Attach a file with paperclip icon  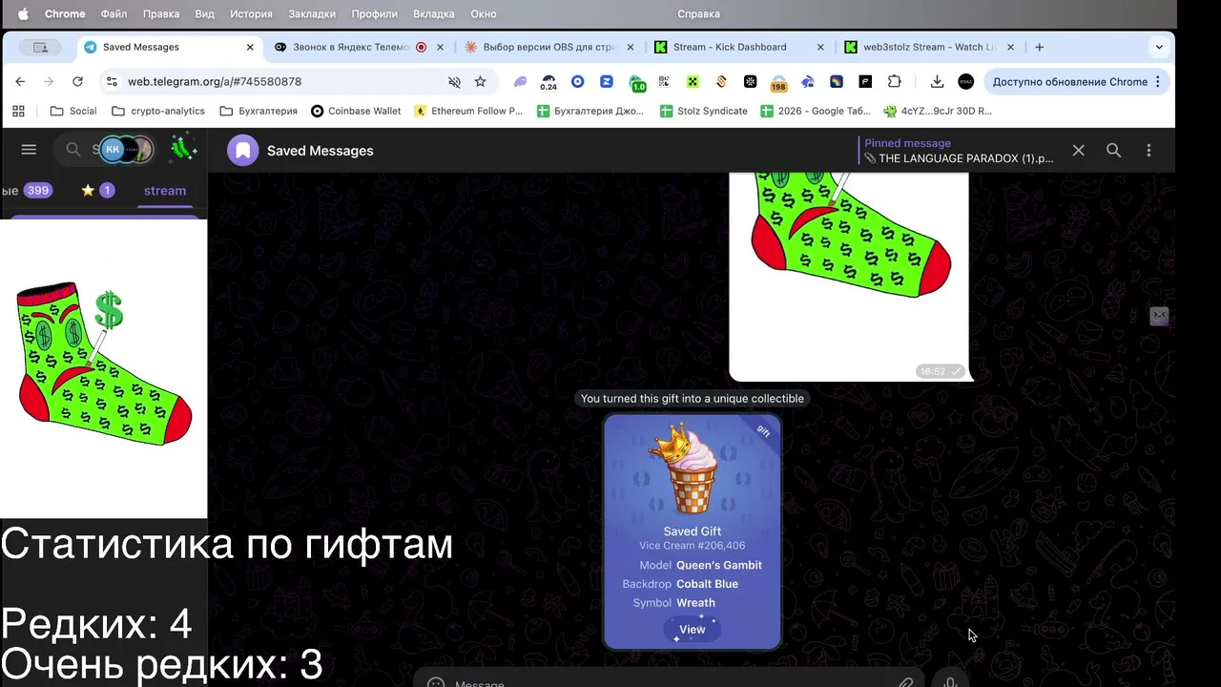905,683
